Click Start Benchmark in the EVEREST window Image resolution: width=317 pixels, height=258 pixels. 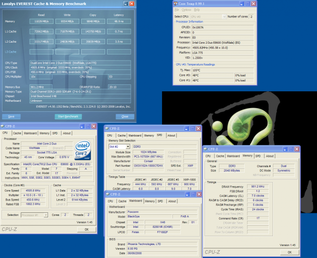coord(68,117)
